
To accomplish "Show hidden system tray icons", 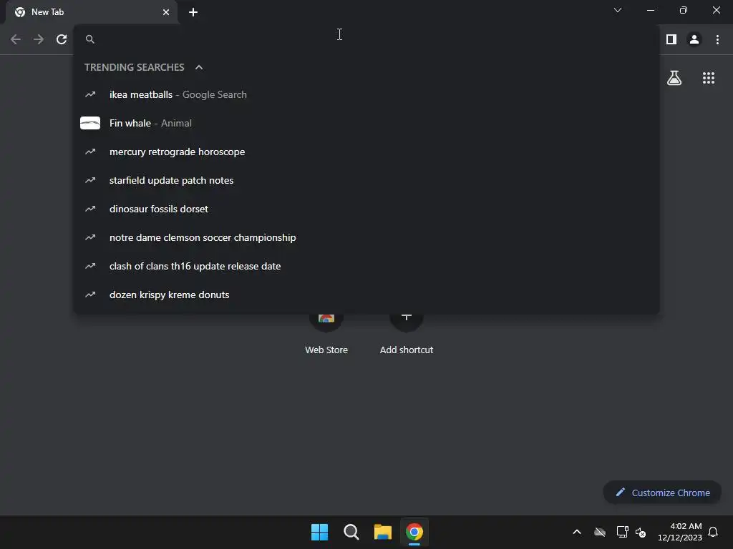I will (577, 532).
